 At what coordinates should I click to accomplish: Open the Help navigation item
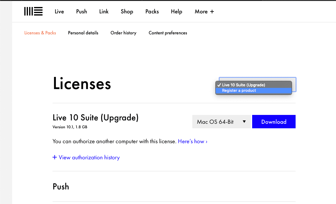(x=177, y=12)
